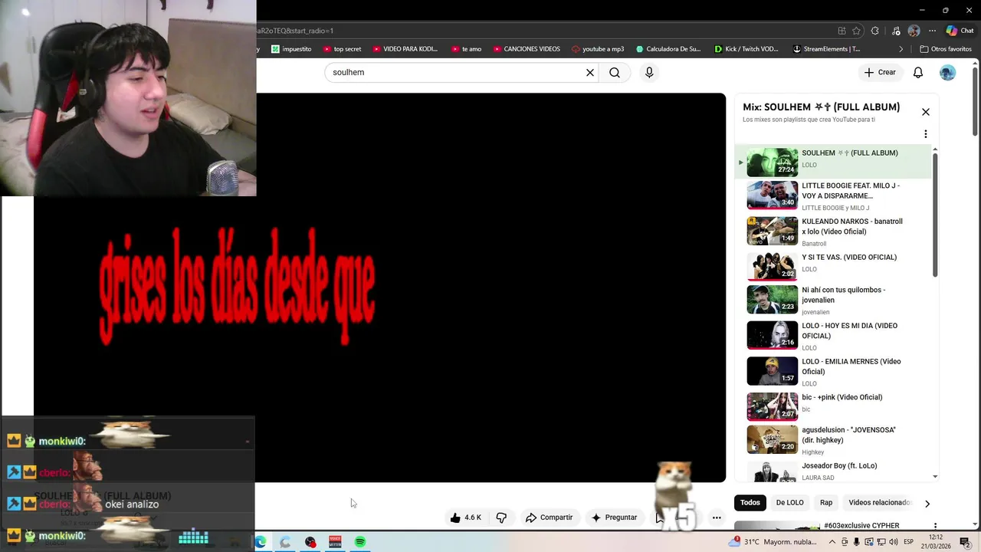Show hidden system tray icons
Image resolution: width=981 pixels, height=552 pixels.
(x=832, y=542)
